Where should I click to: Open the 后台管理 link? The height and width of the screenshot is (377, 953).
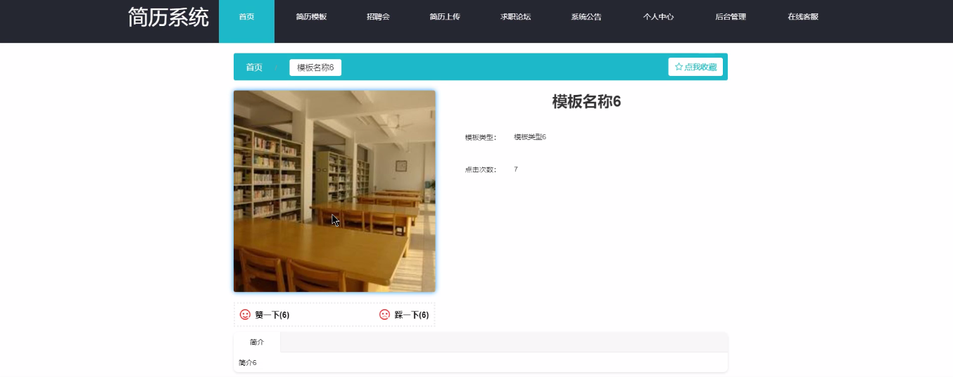[x=730, y=17]
